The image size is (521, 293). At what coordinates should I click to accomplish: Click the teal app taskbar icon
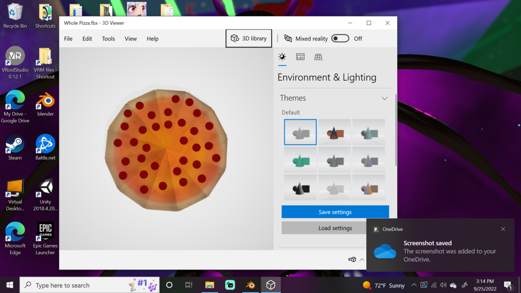[230, 285]
